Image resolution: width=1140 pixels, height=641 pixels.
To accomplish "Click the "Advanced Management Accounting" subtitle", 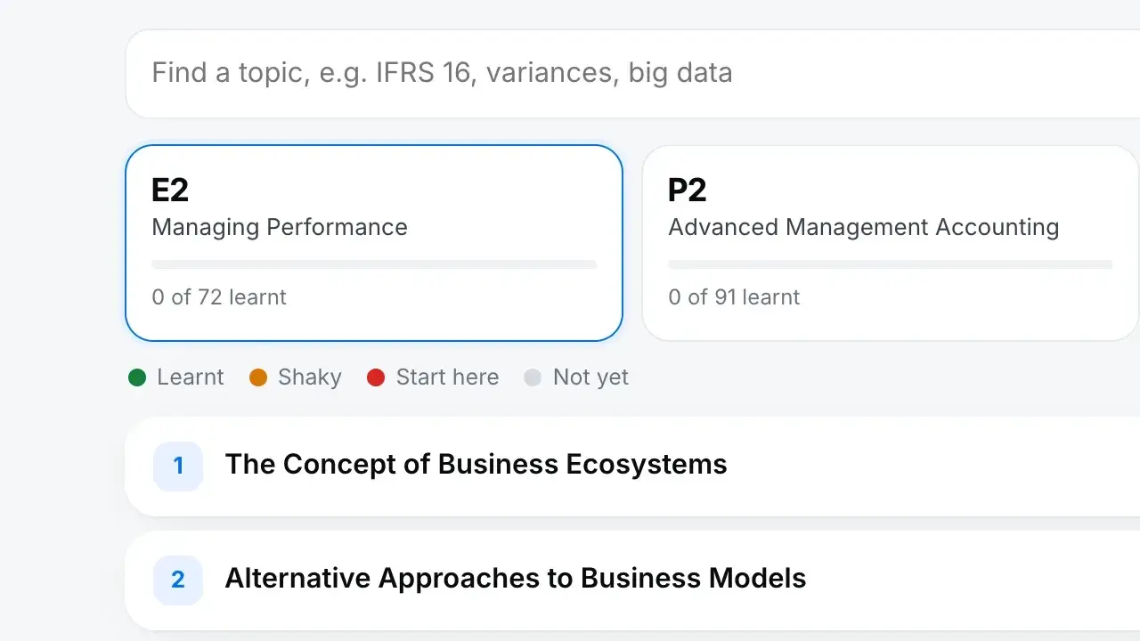I will (x=864, y=227).
